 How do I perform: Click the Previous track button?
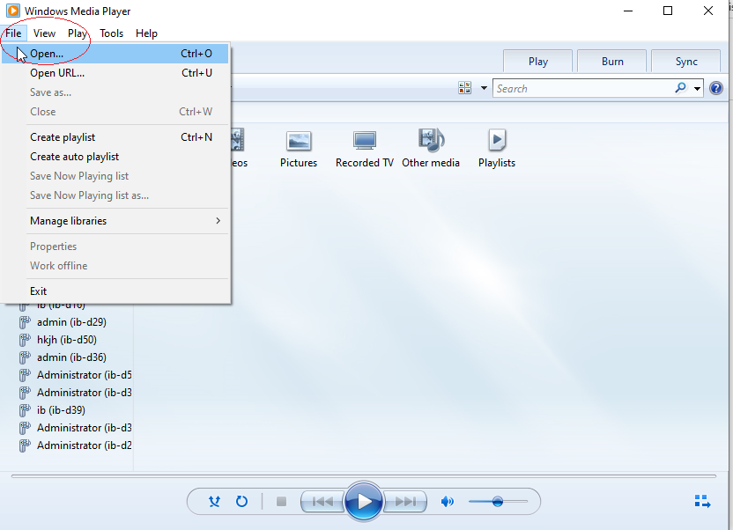[x=322, y=502]
